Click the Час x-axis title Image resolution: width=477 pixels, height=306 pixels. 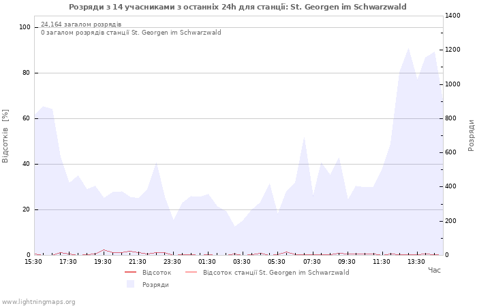(434, 271)
